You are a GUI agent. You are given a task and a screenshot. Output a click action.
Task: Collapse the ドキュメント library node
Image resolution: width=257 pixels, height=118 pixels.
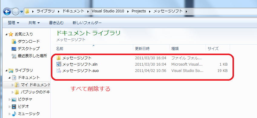[9, 78]
